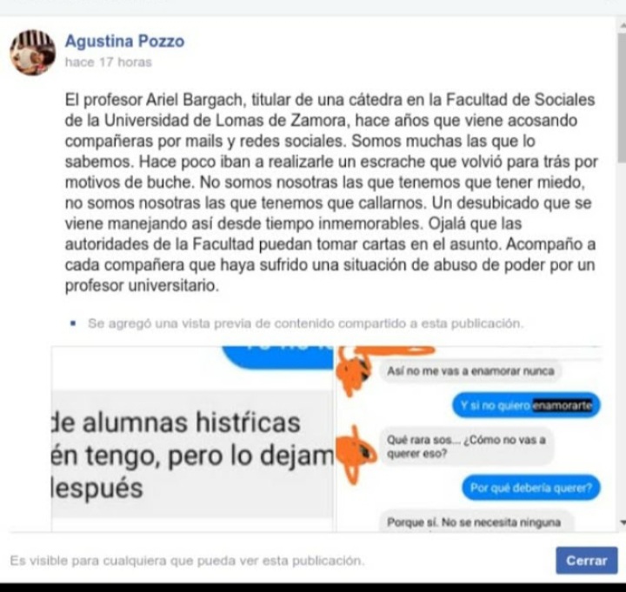Screen dimensions: 626x592
Task: Click the lower orange scribbled chat avatar
Action: pyautogui.click(x=356, y=453)
